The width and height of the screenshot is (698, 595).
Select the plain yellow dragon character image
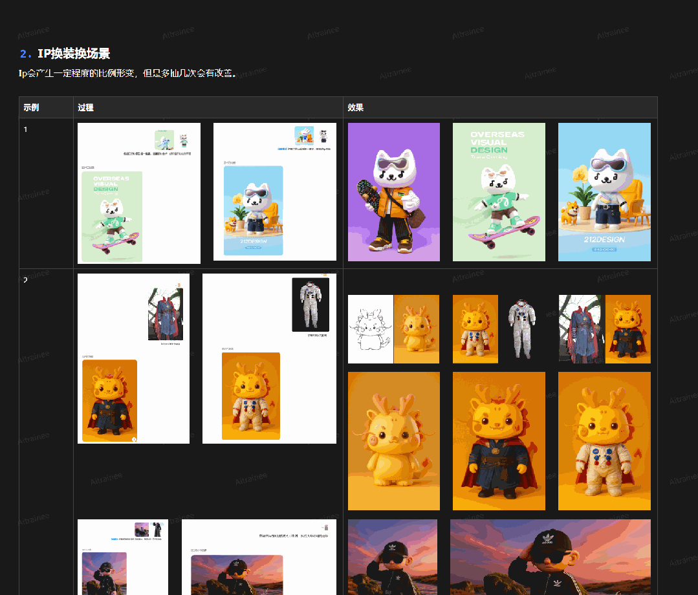[394, 440]
